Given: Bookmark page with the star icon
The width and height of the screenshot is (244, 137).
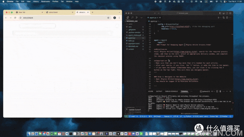Looking at the screenshot, I should click(108, 18).
